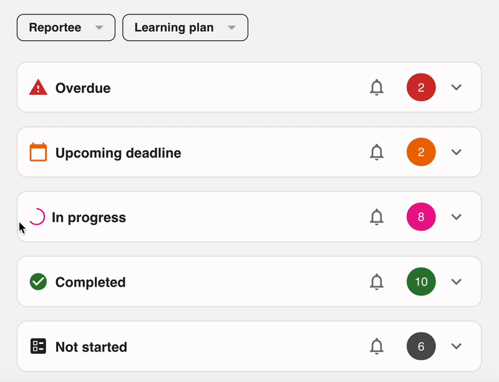The height and width of the screenshot is (382, 499).
Task: Click the bell icon for Upcoming deadline
Action: [377, 152]
